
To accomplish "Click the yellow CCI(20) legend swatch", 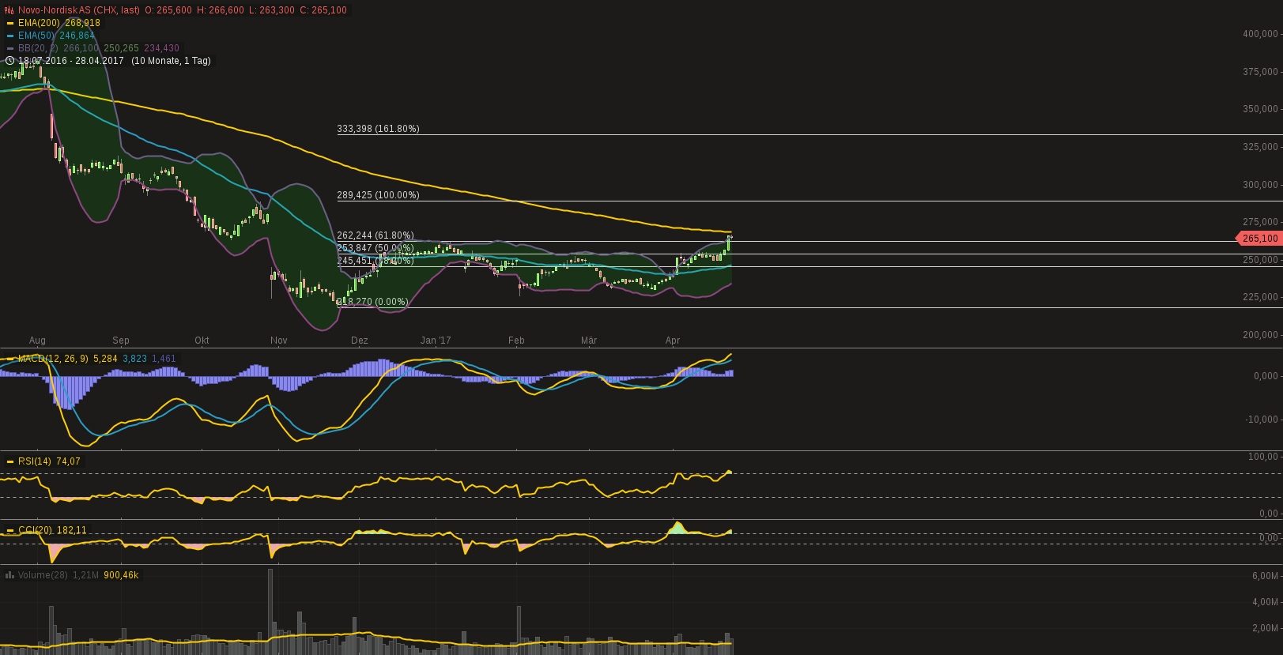I will click(x=10, y=530).
